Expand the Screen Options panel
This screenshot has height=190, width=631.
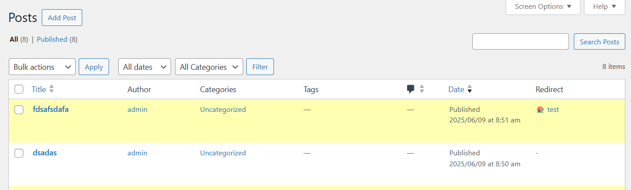pos(543,7)
